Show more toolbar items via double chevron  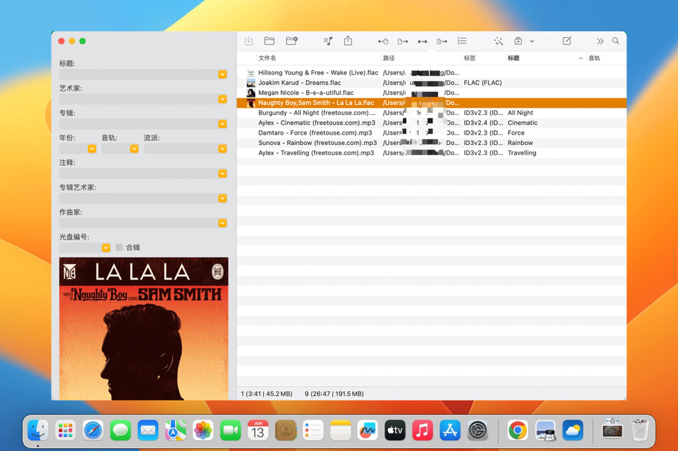[x=600, y=41]
